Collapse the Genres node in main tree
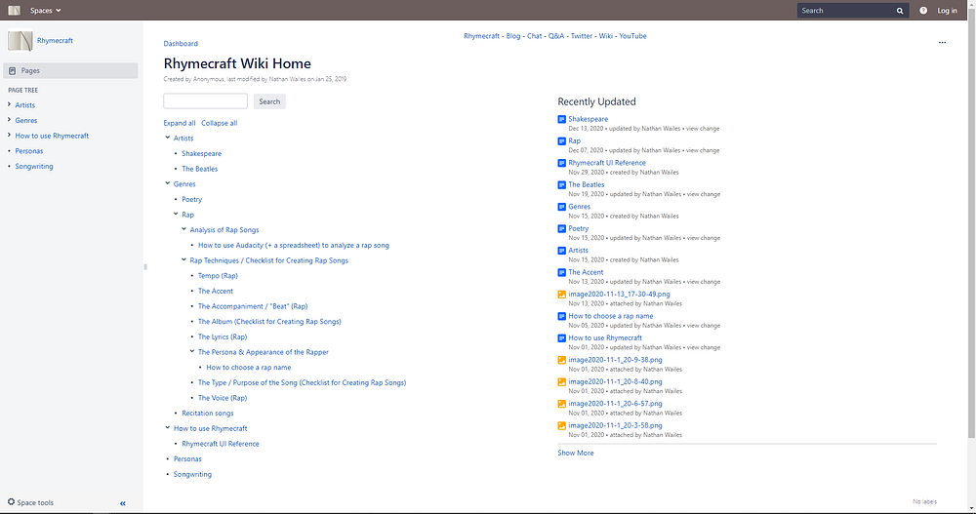 pyautogui.click(x=168, y=183)
